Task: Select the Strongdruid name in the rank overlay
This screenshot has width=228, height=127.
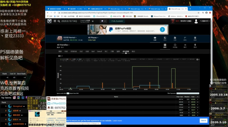Action: [18, 106]
